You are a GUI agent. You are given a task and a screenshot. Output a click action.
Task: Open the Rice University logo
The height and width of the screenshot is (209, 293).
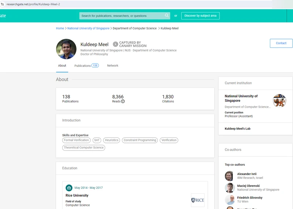tap(198, 200)
